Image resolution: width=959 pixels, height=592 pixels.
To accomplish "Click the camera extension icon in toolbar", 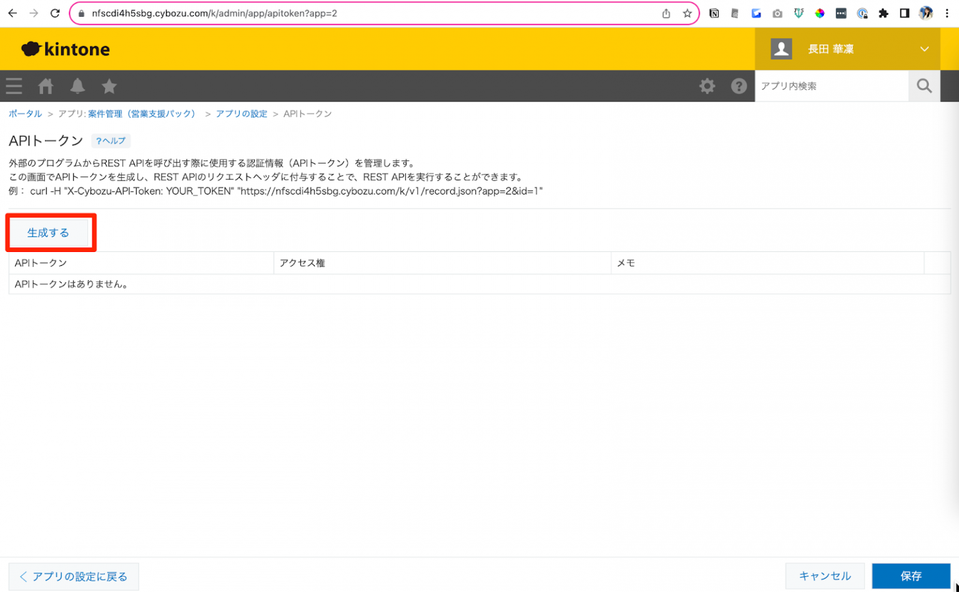I will (x=777, y=13).
